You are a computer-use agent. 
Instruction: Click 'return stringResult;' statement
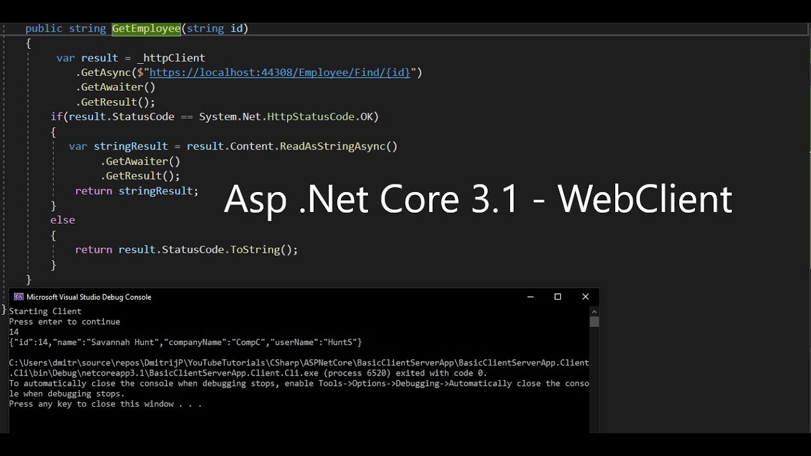[137, 191]
